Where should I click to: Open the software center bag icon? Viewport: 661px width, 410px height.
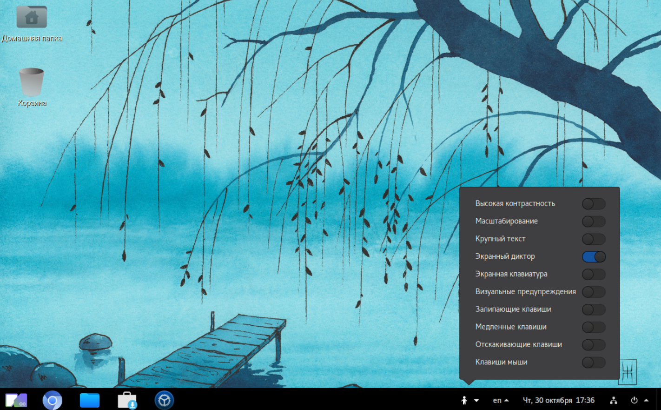point(127,400)
